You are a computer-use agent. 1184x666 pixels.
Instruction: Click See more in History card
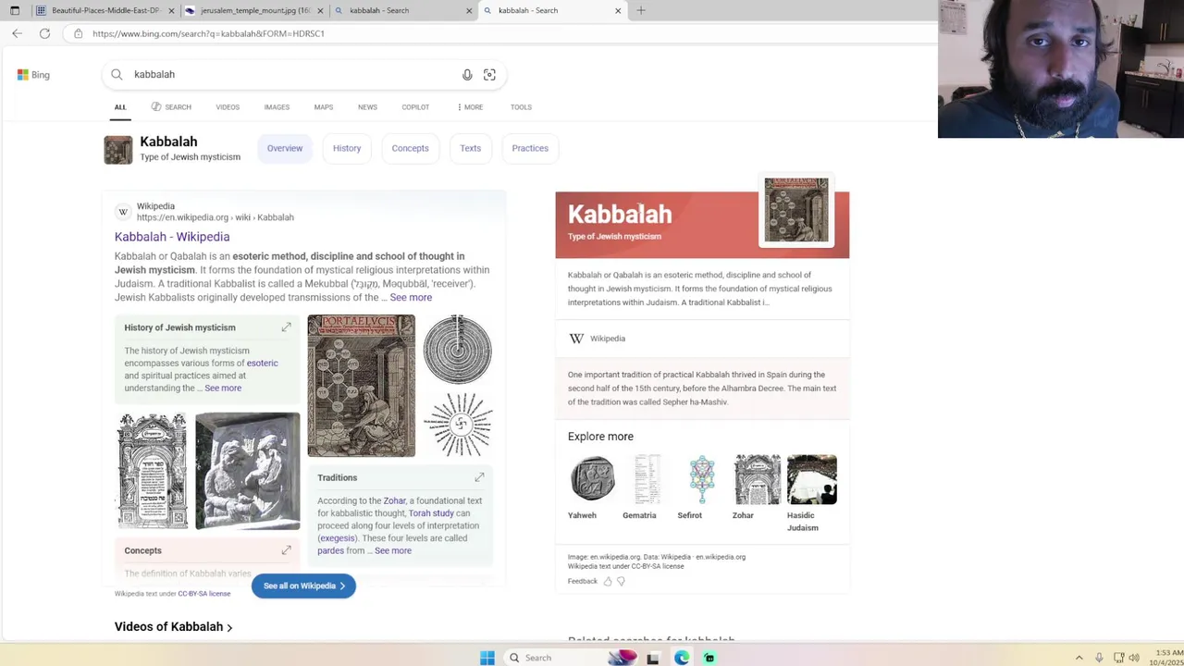223,388
